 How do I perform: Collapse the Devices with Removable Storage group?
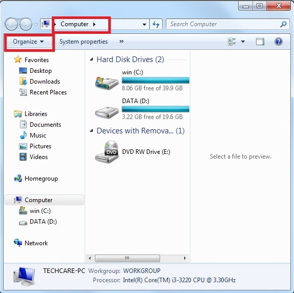coord(91,131)
